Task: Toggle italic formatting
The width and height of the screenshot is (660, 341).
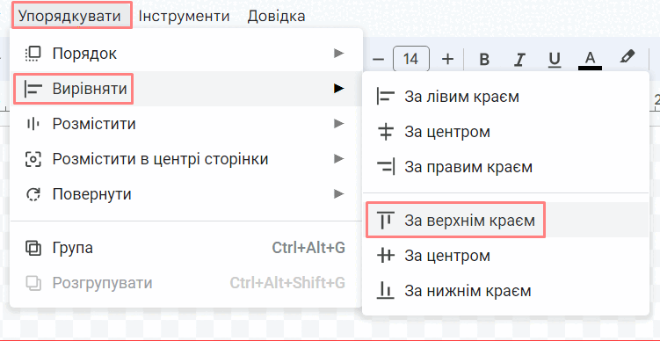Action: tap(520, 60)
